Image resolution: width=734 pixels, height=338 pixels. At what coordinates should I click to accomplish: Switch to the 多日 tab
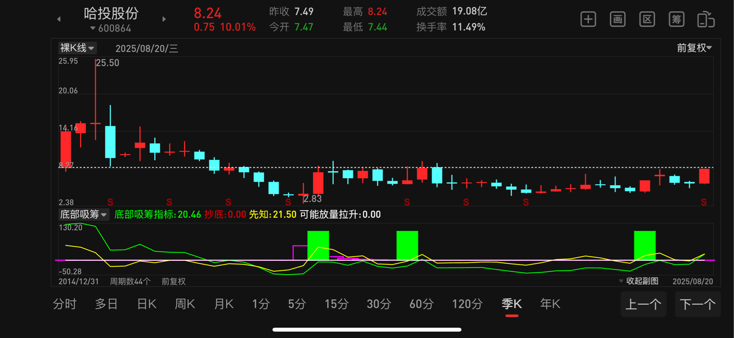pyautogui.click(x=107, y=304)
